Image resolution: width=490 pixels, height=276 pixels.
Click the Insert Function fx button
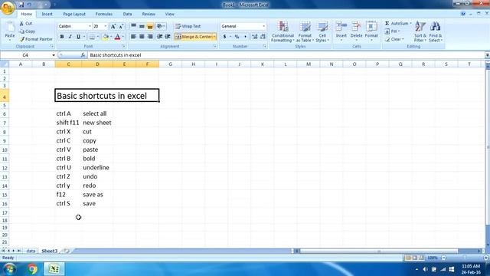[x=83, y=55]
